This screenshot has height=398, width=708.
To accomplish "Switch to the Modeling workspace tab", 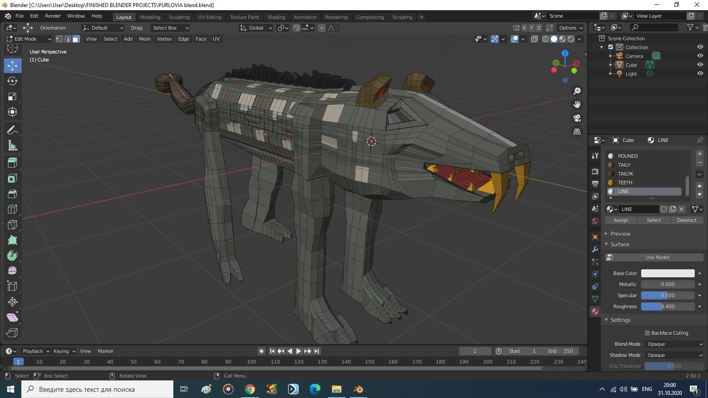I will (x=150, y=17).
